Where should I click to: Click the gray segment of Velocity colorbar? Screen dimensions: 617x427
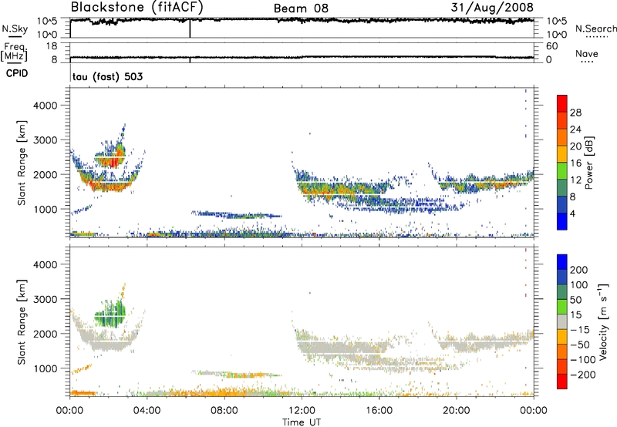click(562, 322)
